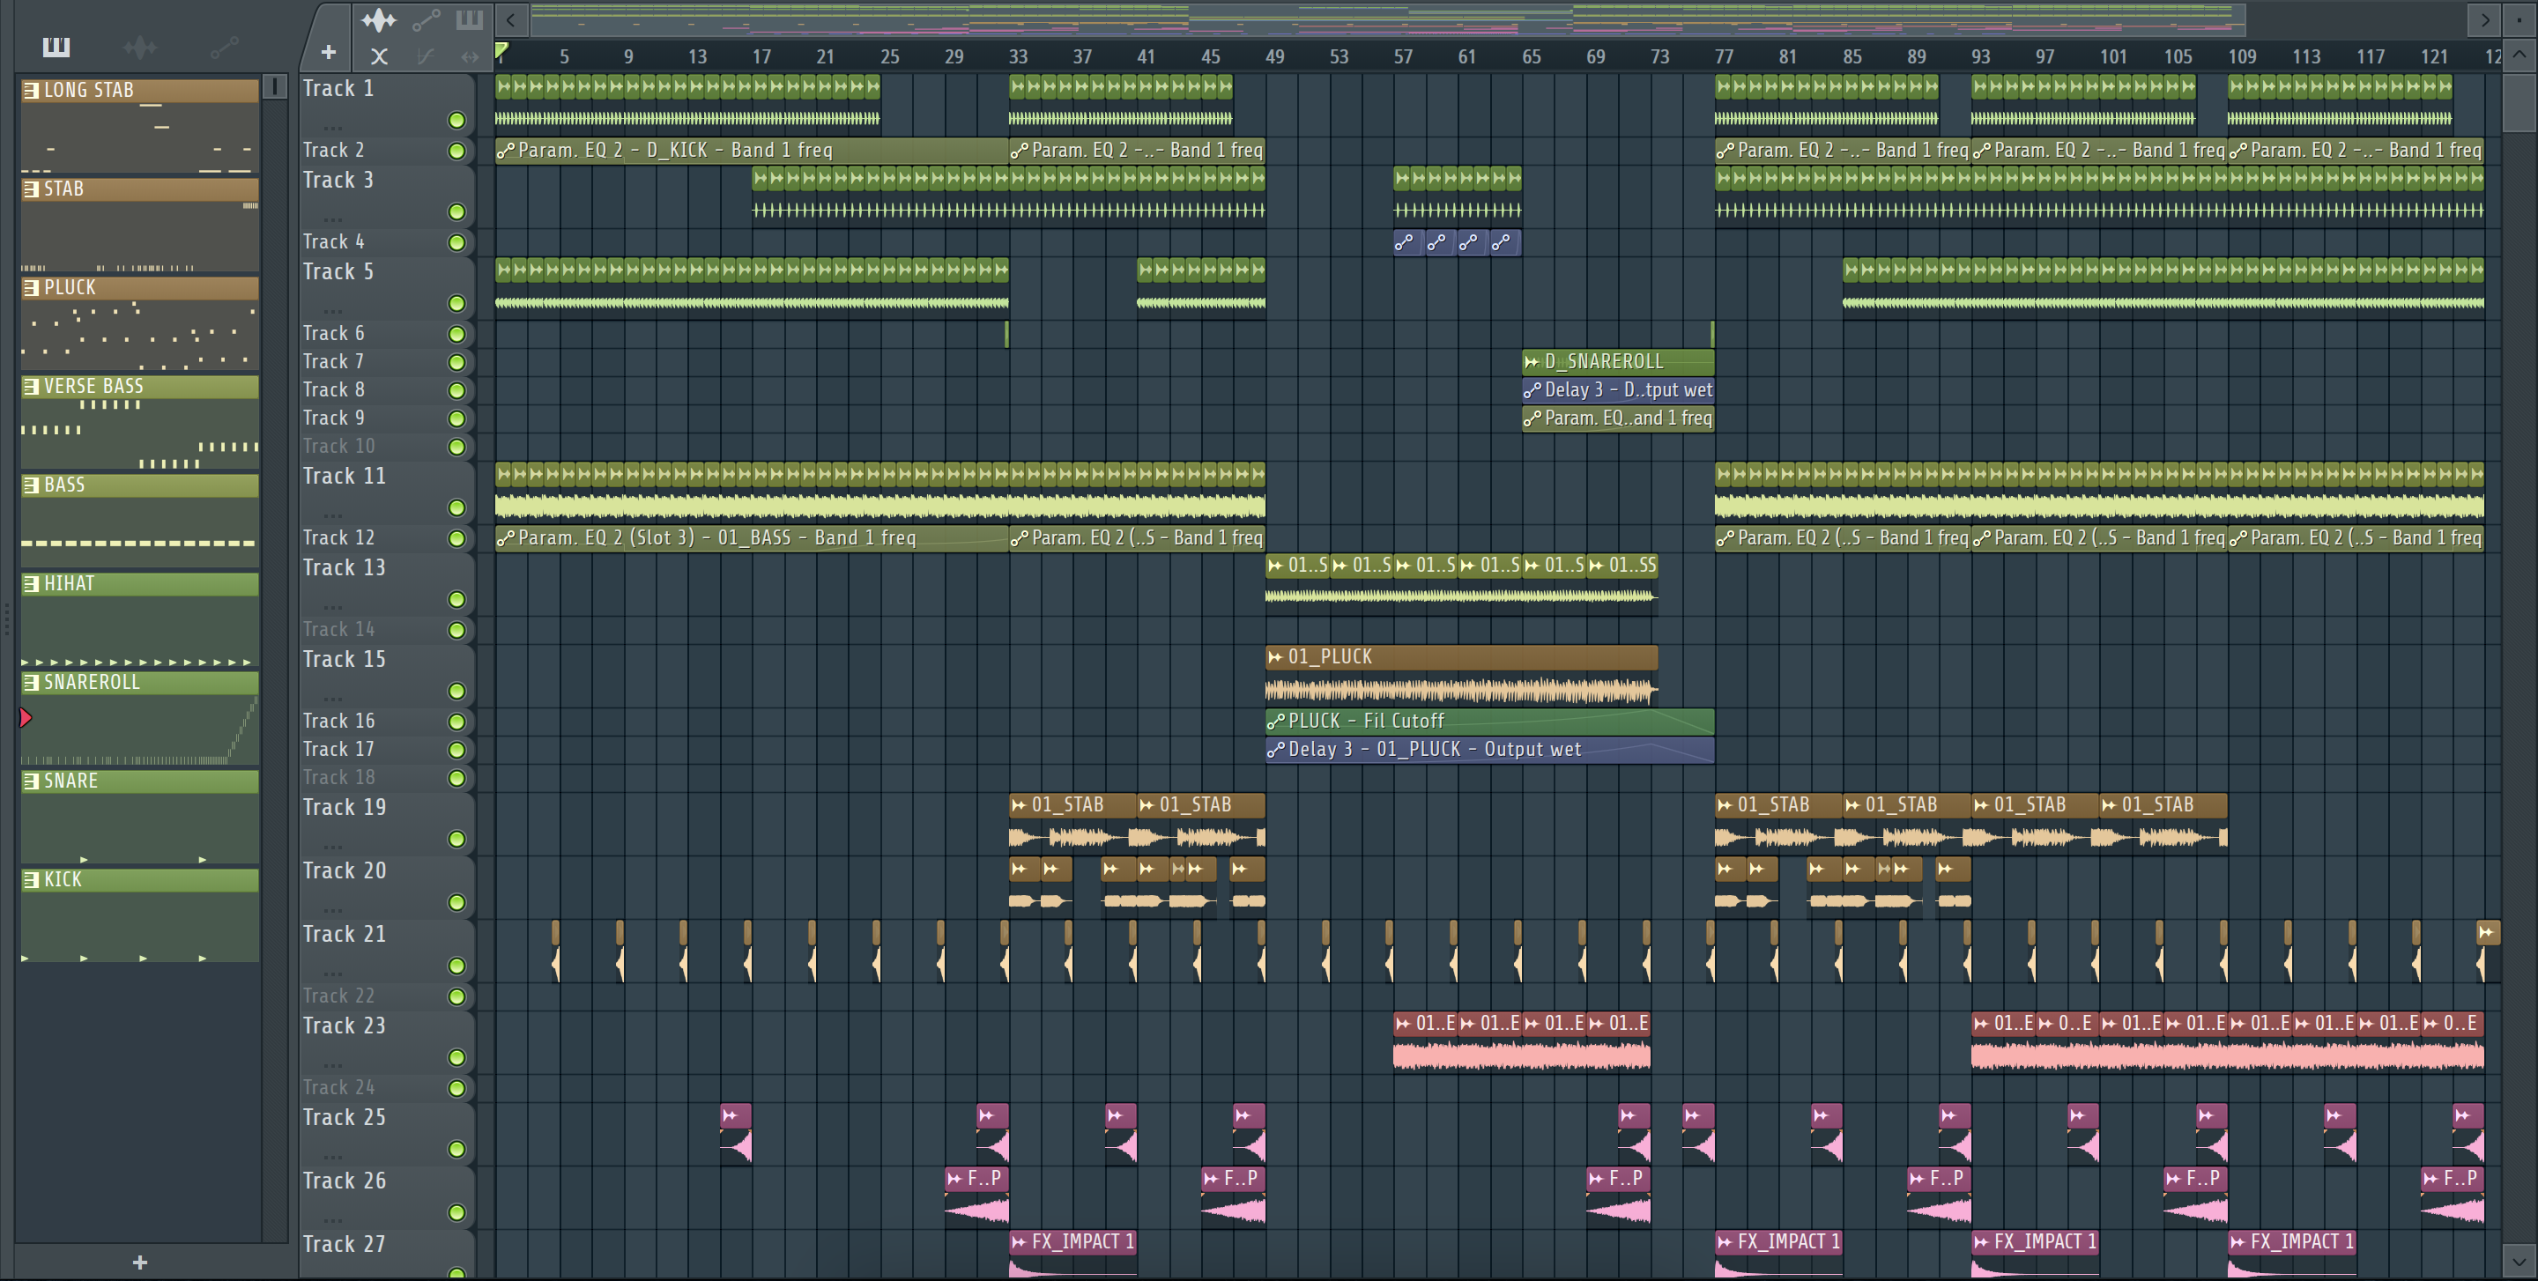Mute Track 13 using its LED
This screenshot has height=1281, width=2538.
[x=456, y=600]
